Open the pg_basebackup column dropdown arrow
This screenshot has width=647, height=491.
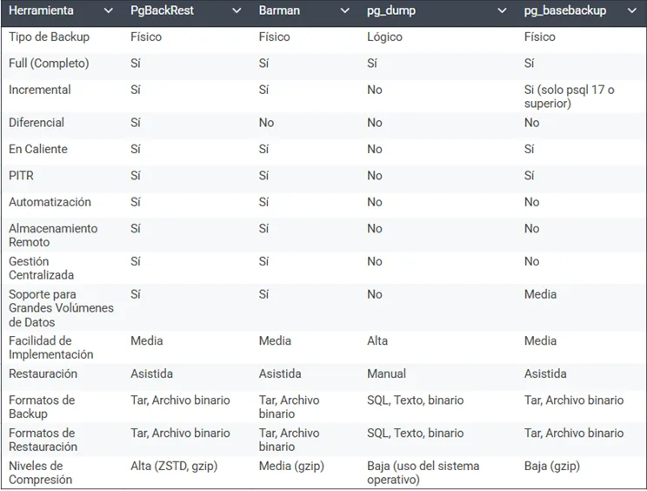[x=631, y=11]
